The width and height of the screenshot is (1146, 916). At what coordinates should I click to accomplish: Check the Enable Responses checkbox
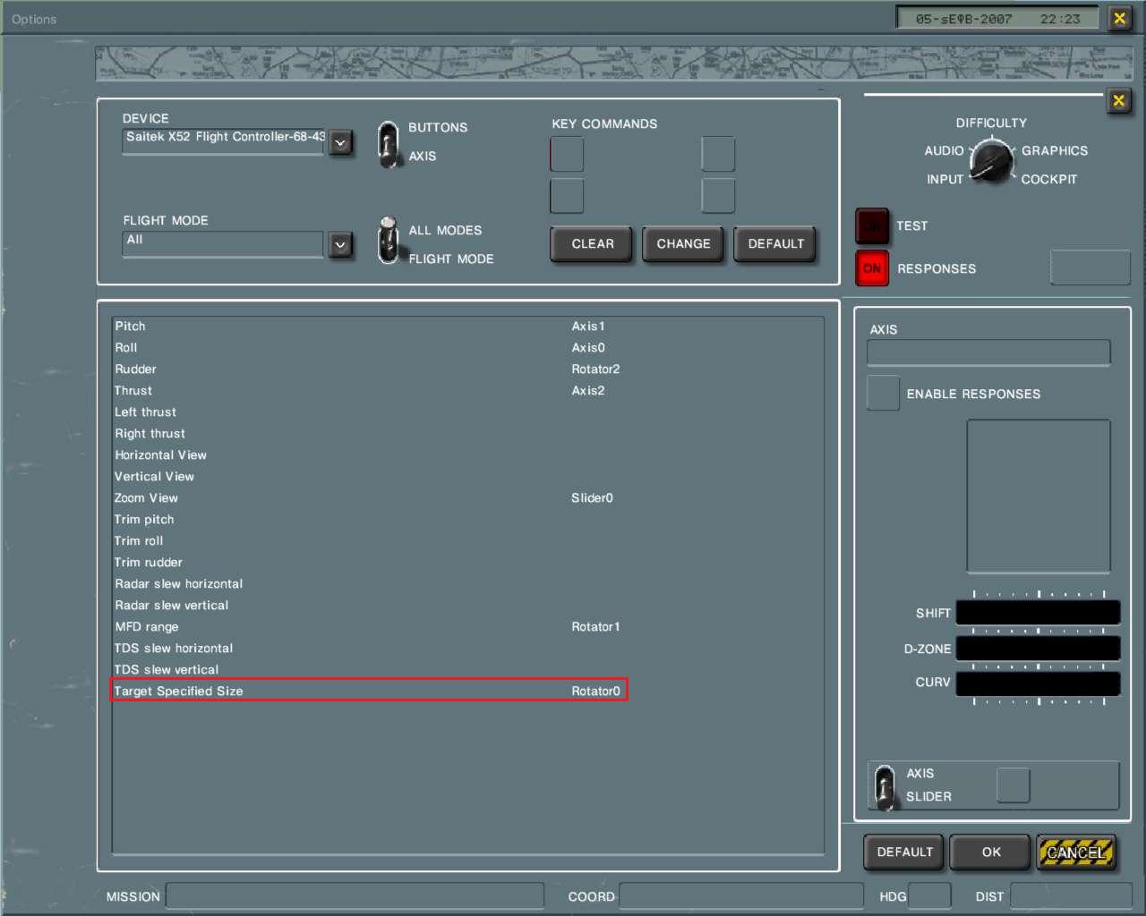pyautogui.click(x=883, y=394)
